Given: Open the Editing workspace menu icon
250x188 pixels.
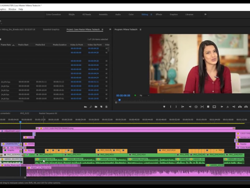Looking at the screenshot, I should pyautogui.click(x=151, y=14).
